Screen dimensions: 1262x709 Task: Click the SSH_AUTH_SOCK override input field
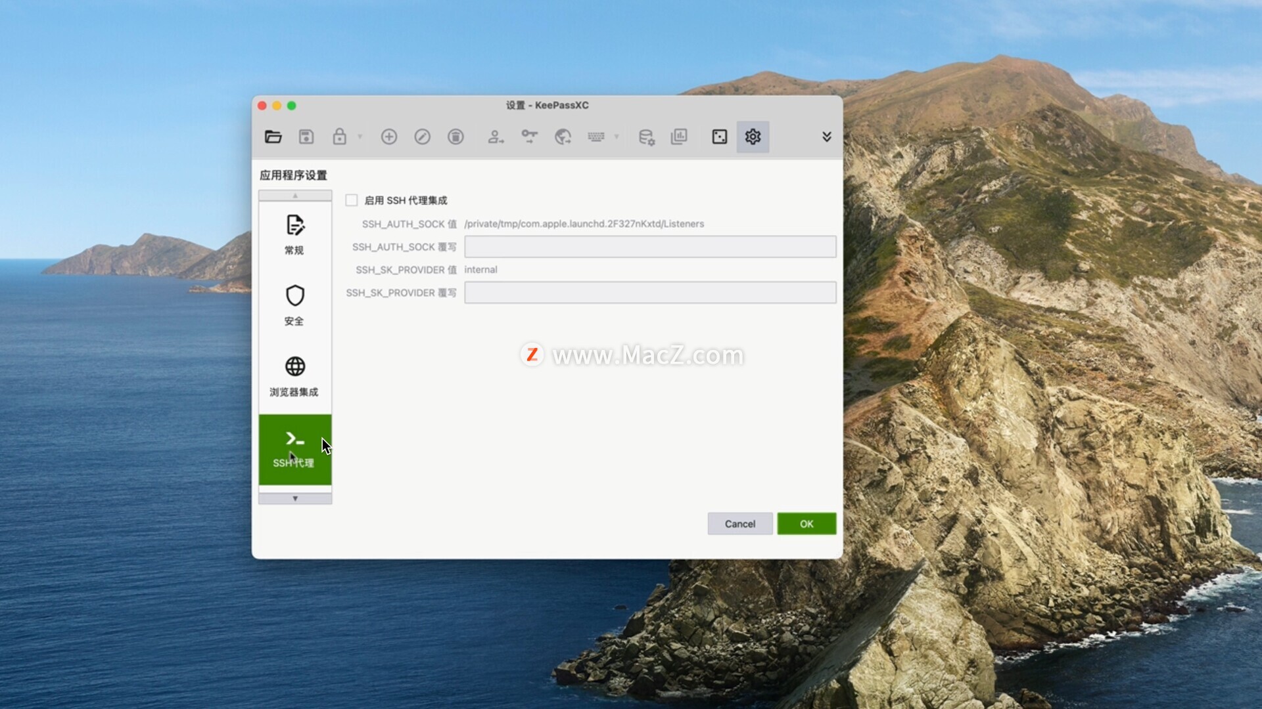[649, 247]
